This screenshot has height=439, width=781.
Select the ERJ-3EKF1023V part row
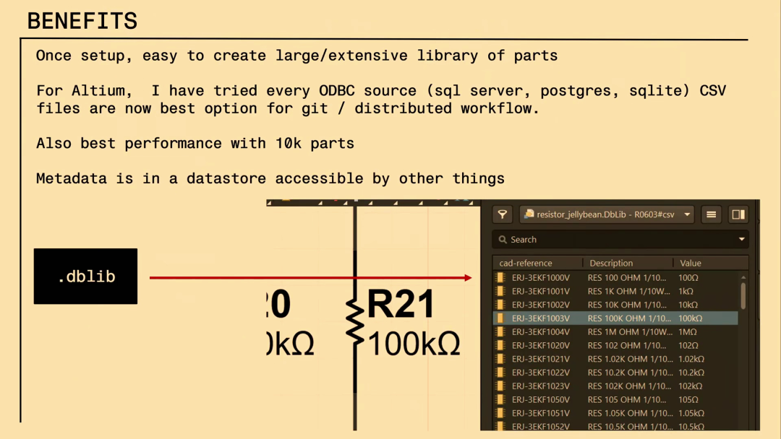[x=615, y=386]
